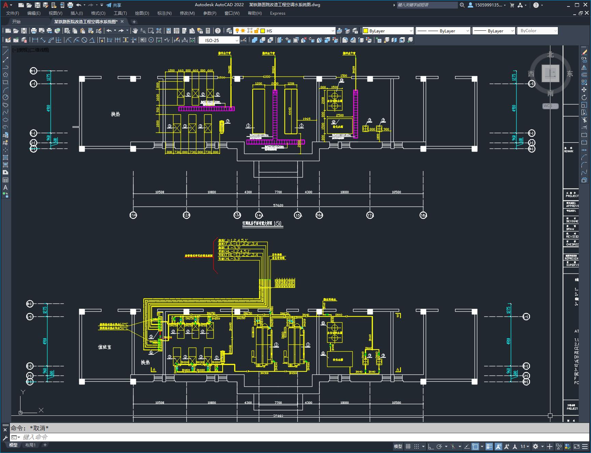The height and width of the screenshot is (453, 591).
Task: Open the HS layer dropdown list
Action: (333, 31)
